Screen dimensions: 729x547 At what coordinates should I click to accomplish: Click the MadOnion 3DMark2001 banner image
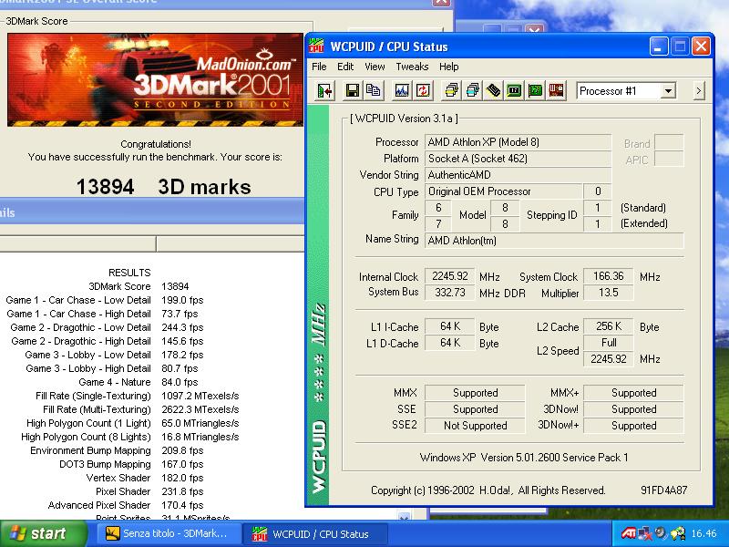pyautogui.click(x=155, y=79)
